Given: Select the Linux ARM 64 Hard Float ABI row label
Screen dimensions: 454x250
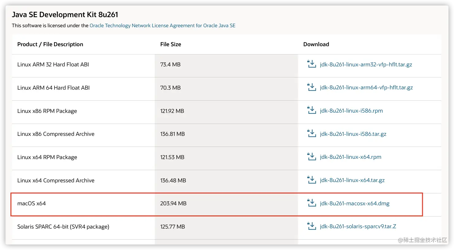Looking at the screenshot, I should tap(54, 88).
